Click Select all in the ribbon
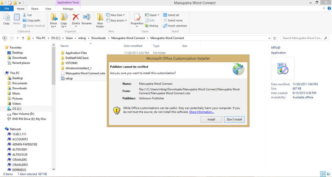The width and height of the screenshot is (332, 177). (171, 15)
